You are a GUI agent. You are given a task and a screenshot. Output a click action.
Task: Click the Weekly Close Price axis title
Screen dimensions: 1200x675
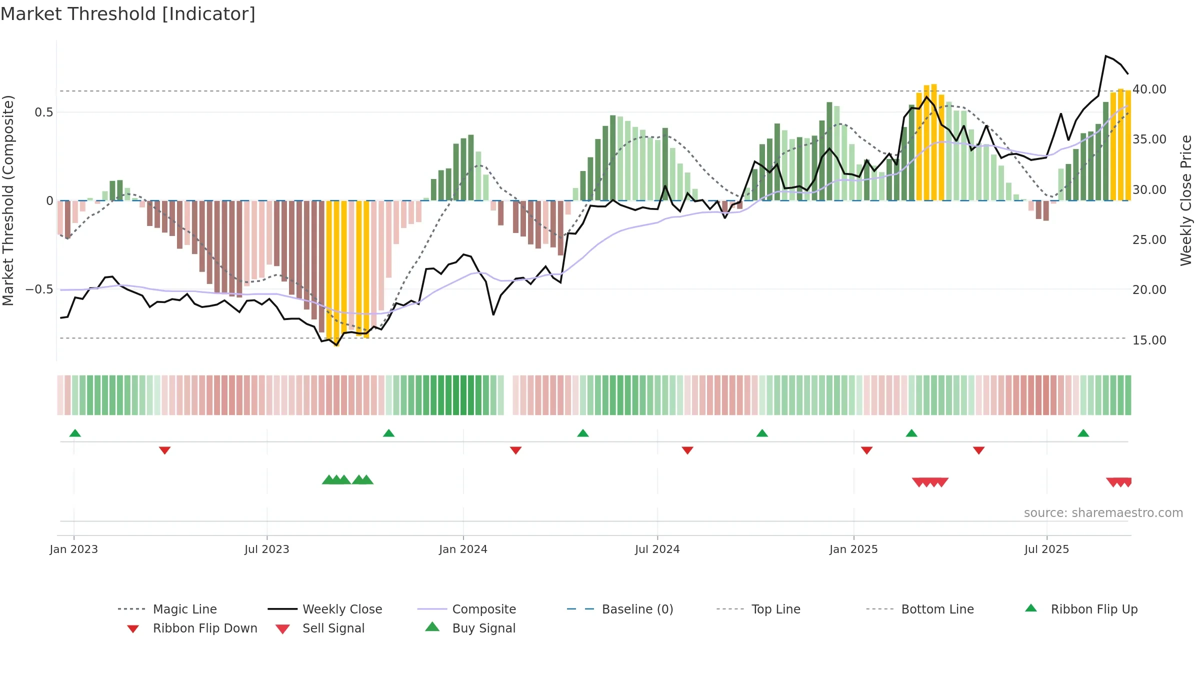tap(1186, 200)
